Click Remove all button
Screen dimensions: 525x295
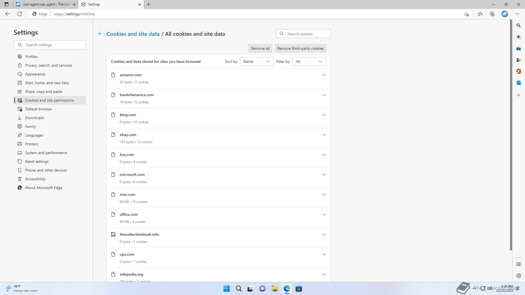click(x=260, y=48)
